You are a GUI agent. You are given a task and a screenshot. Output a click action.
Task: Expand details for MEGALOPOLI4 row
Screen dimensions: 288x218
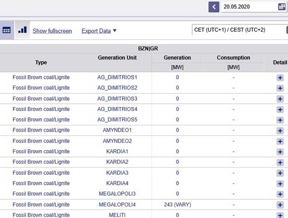pyautogui.click(x=280, y=205)
